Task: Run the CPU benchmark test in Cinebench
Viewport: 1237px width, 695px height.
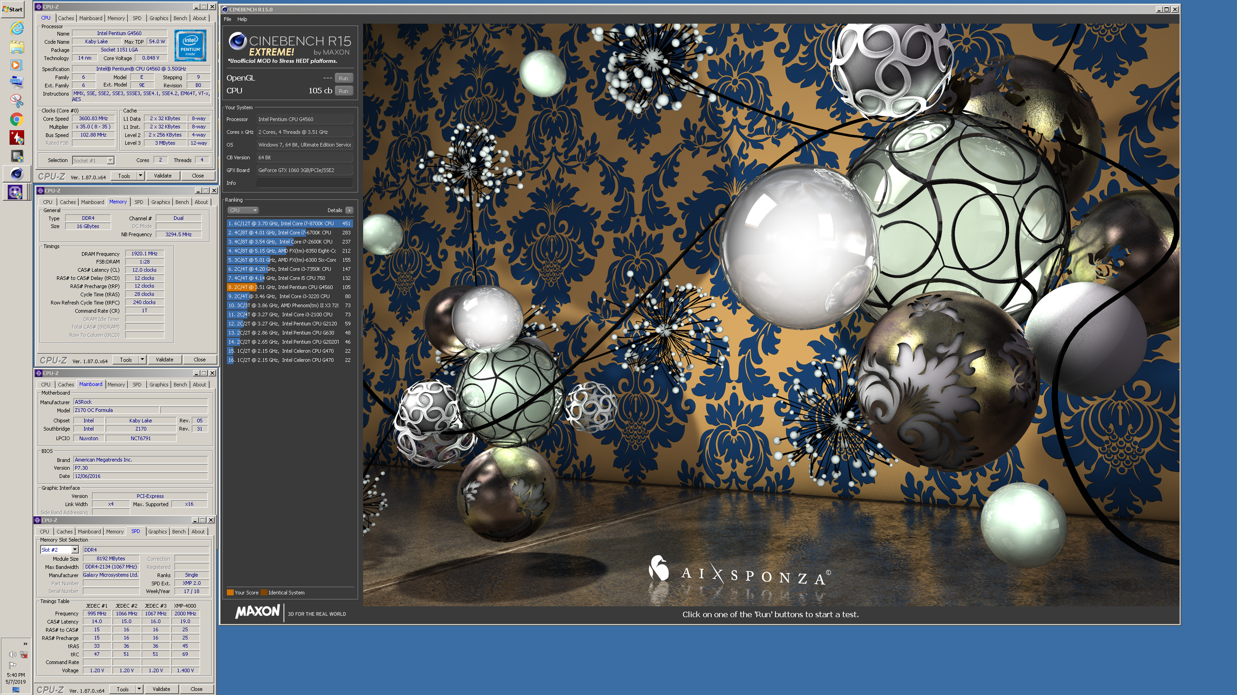Action: pos(344,91)
